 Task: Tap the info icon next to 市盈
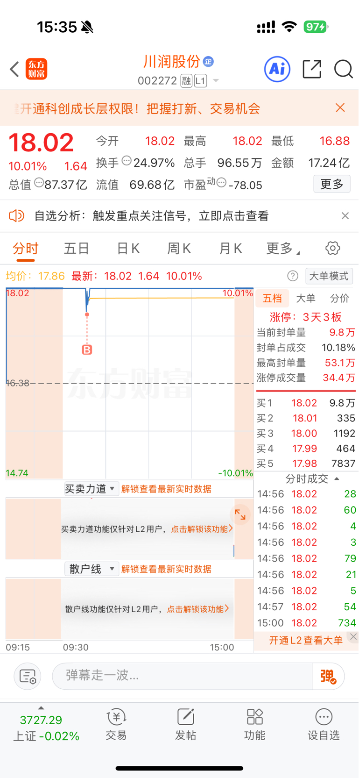221,182
